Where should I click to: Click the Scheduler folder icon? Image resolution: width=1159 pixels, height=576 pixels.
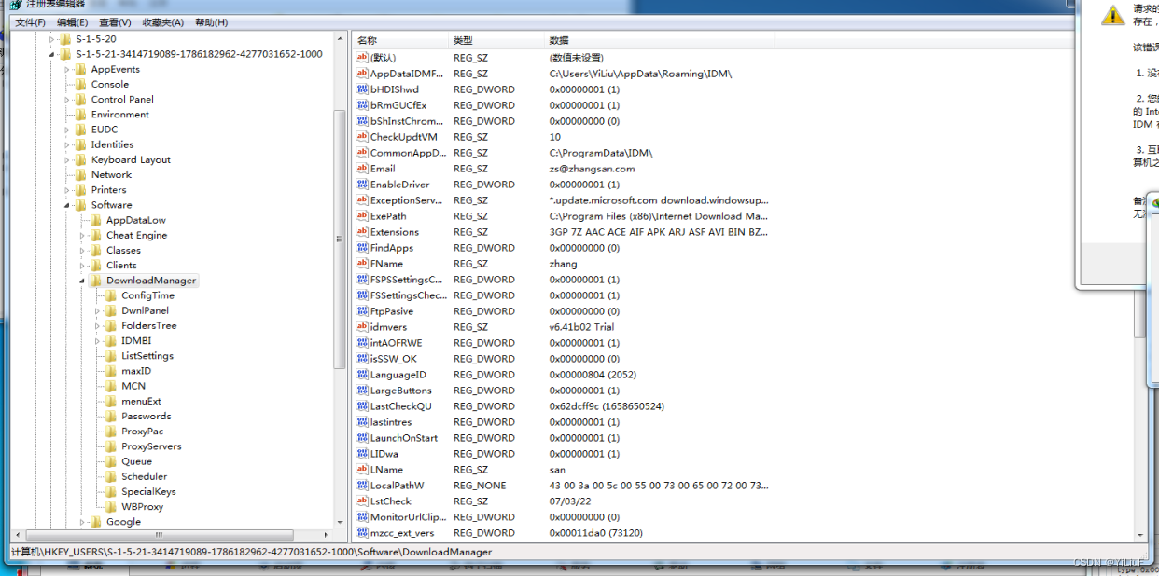(x=111, y=476)
